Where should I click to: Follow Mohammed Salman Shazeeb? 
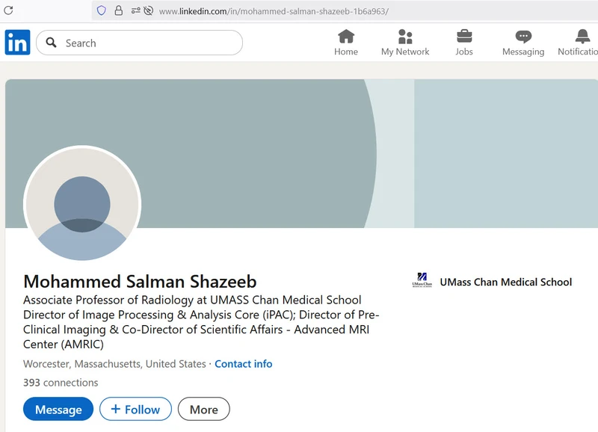135,409
